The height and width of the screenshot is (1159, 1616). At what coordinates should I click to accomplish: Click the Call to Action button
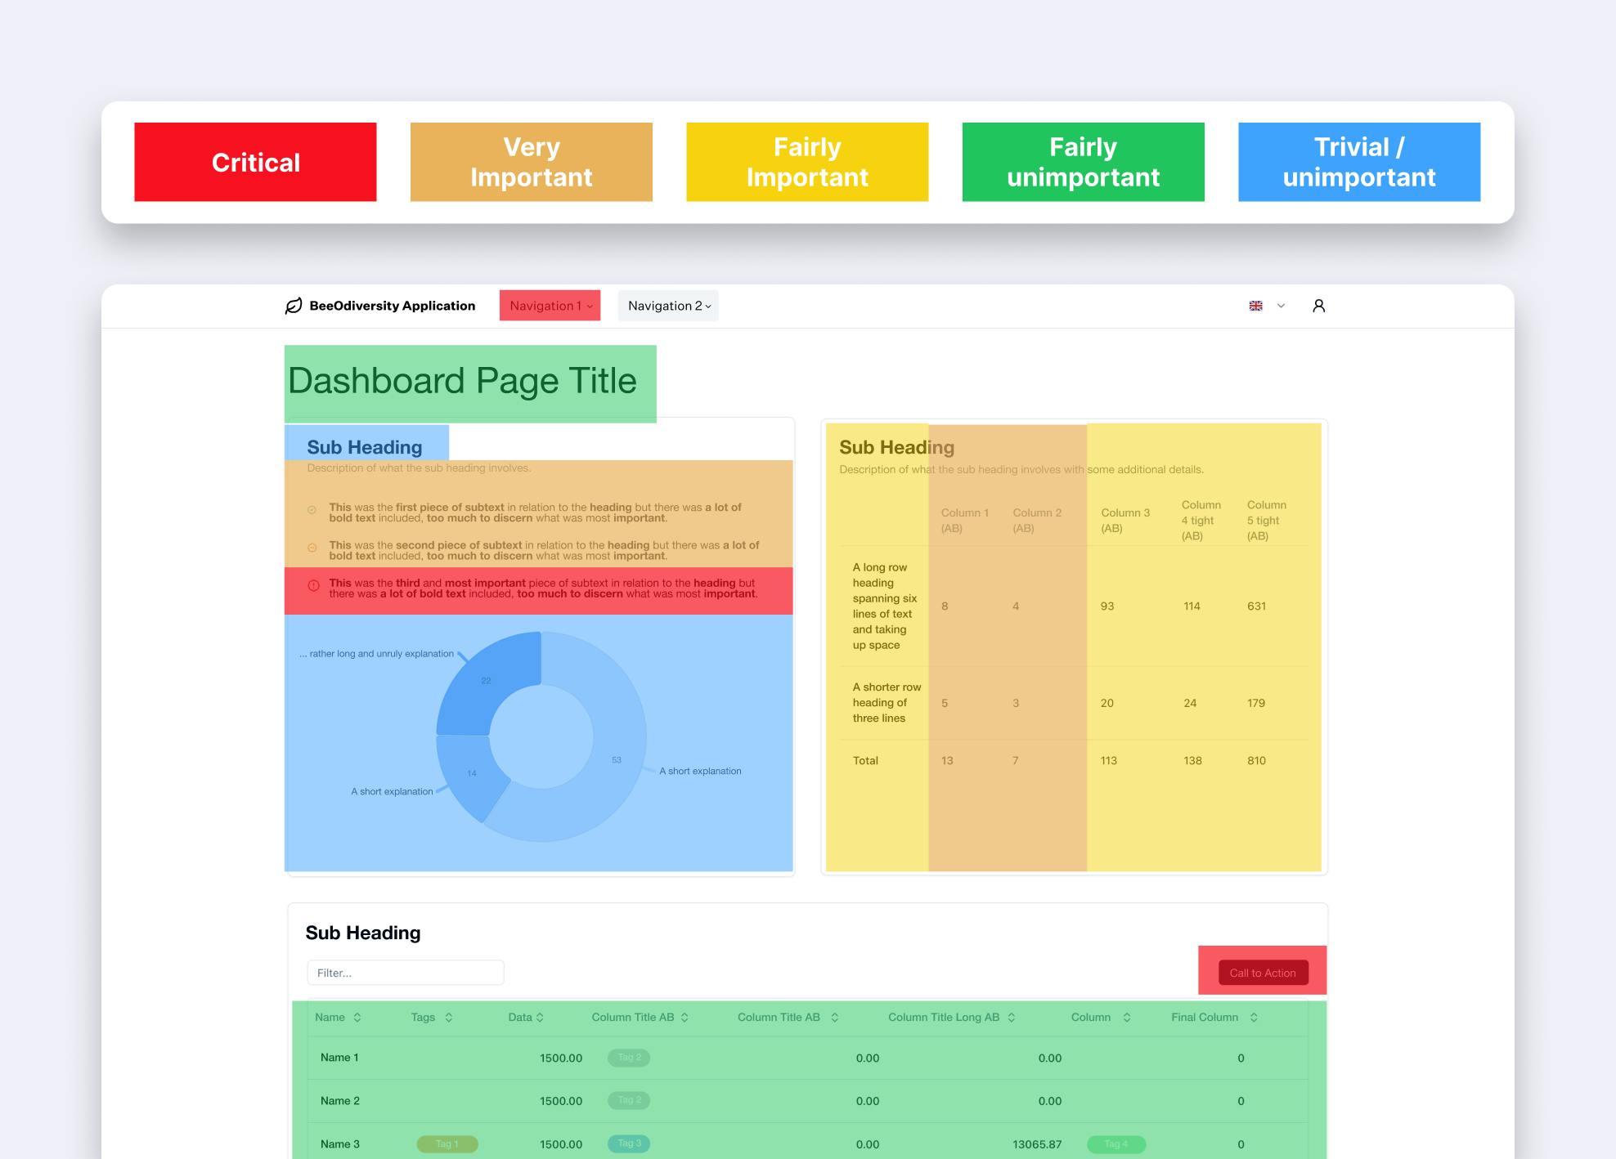[x=1263, y=973]
